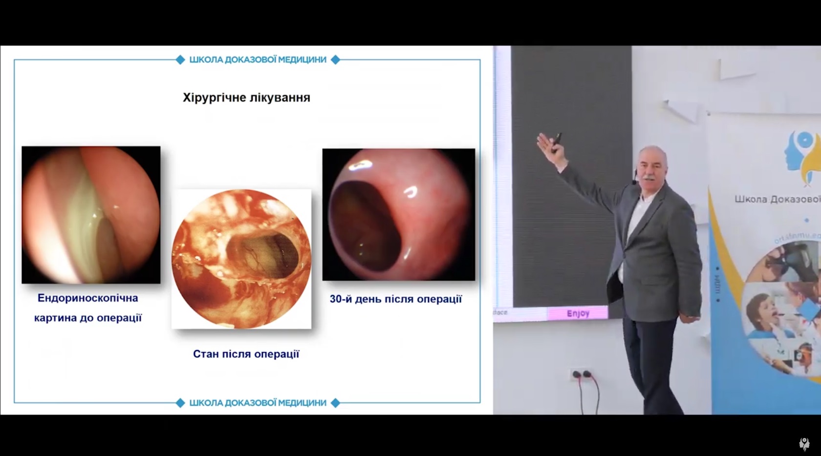This screenshot has width=821, height=456.
Task: Click the caption 'Ендориноскопічна картина до операції'
Action: 88,308
